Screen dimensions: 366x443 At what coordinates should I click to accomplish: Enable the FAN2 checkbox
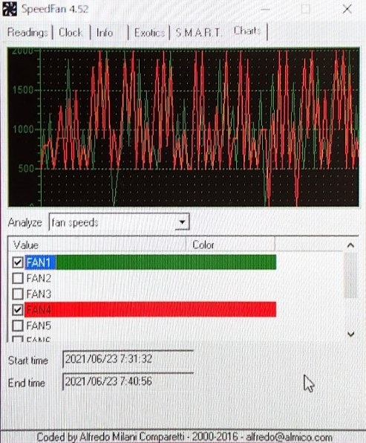coord(18,278)
